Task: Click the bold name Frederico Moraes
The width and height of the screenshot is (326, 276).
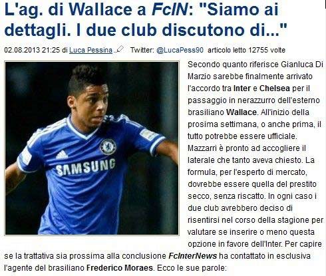Action: click(x=120, y=268)
